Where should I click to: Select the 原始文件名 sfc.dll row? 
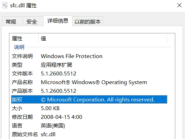point(89,134)
